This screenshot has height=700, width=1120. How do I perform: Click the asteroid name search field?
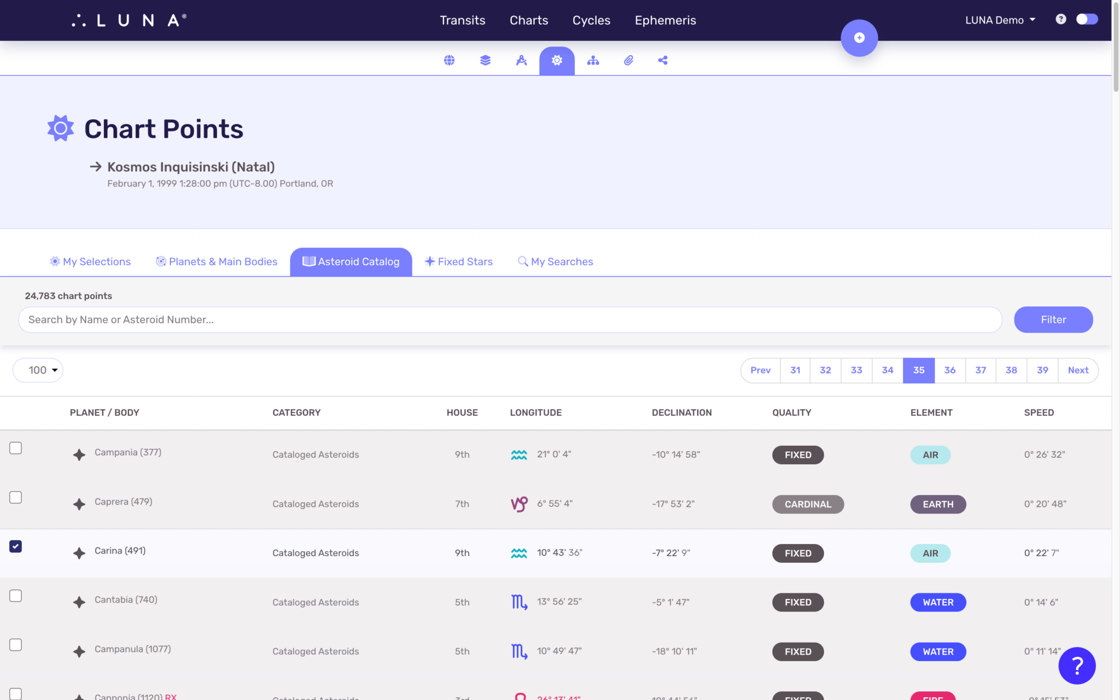click(510, 319)
